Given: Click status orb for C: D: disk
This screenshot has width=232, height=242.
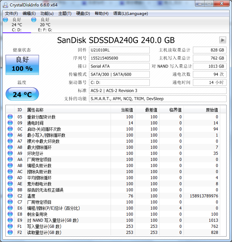Looking at the screenshot, I should pyautogui.click(x=5, y=20).
